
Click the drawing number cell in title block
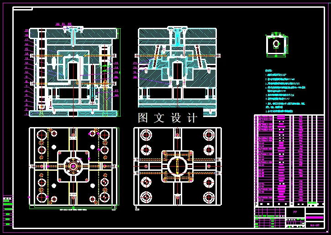315,225
